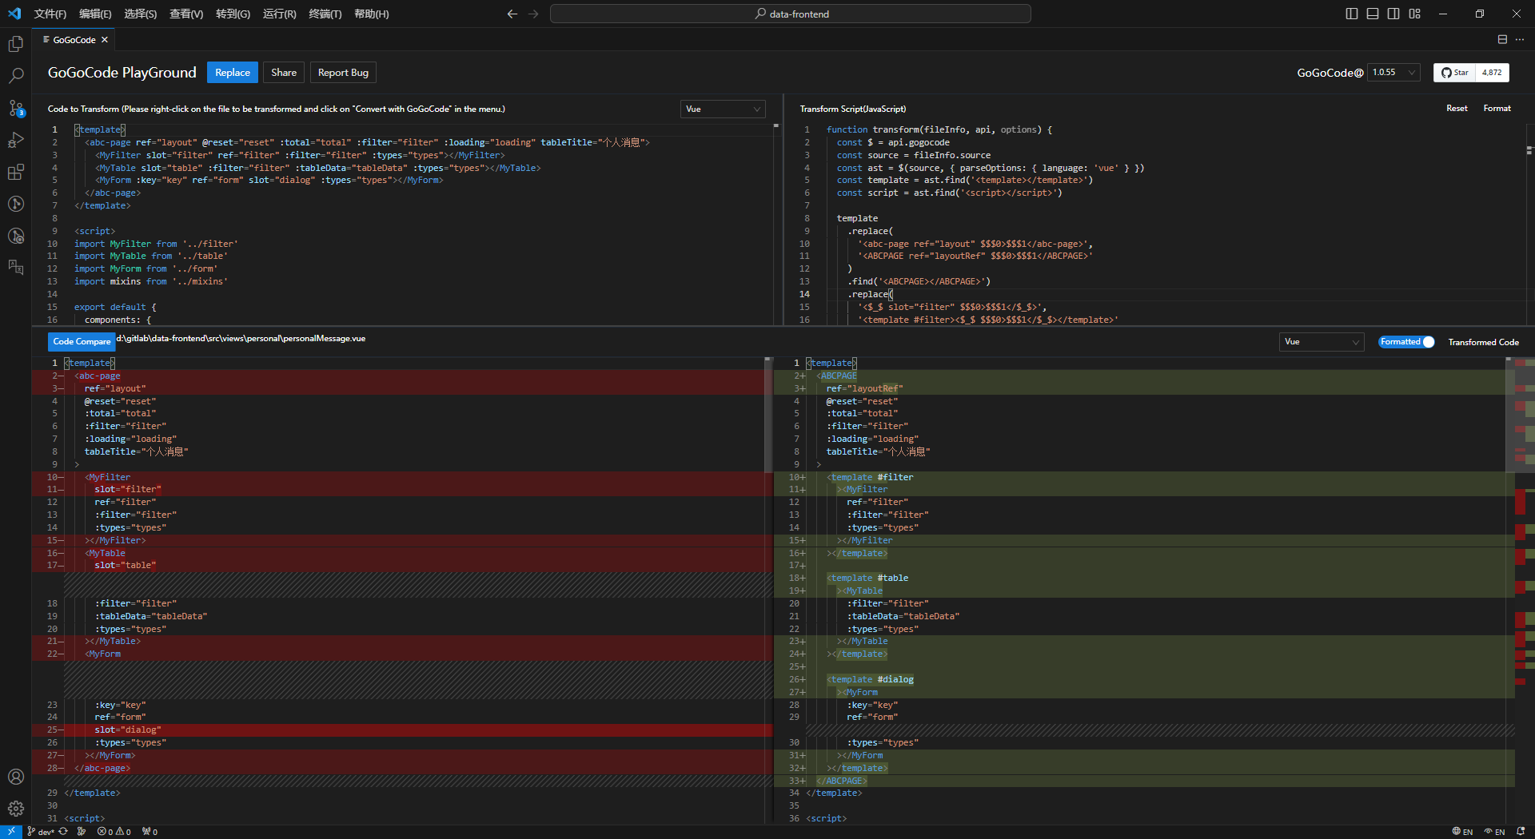Open the 文件(F) menu

click(x=50, y=14)
